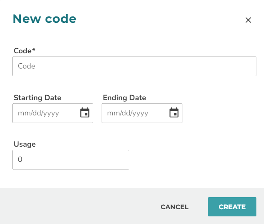The height and width of the screenshot is (224, 264).
Task: Click the Ending Date label
Action: coord(124,98)
